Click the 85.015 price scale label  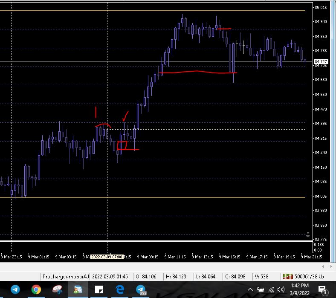pos(321,8)
